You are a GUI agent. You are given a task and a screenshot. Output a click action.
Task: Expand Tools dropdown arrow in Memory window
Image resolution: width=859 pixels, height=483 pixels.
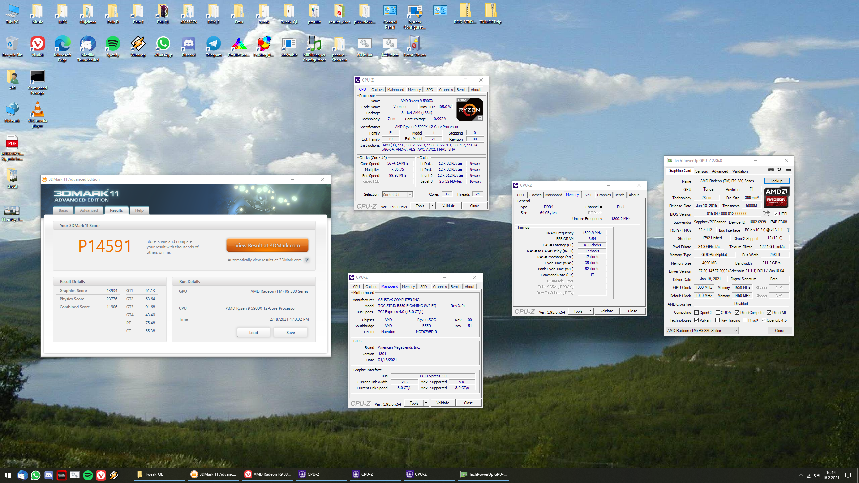coord(590,311)
